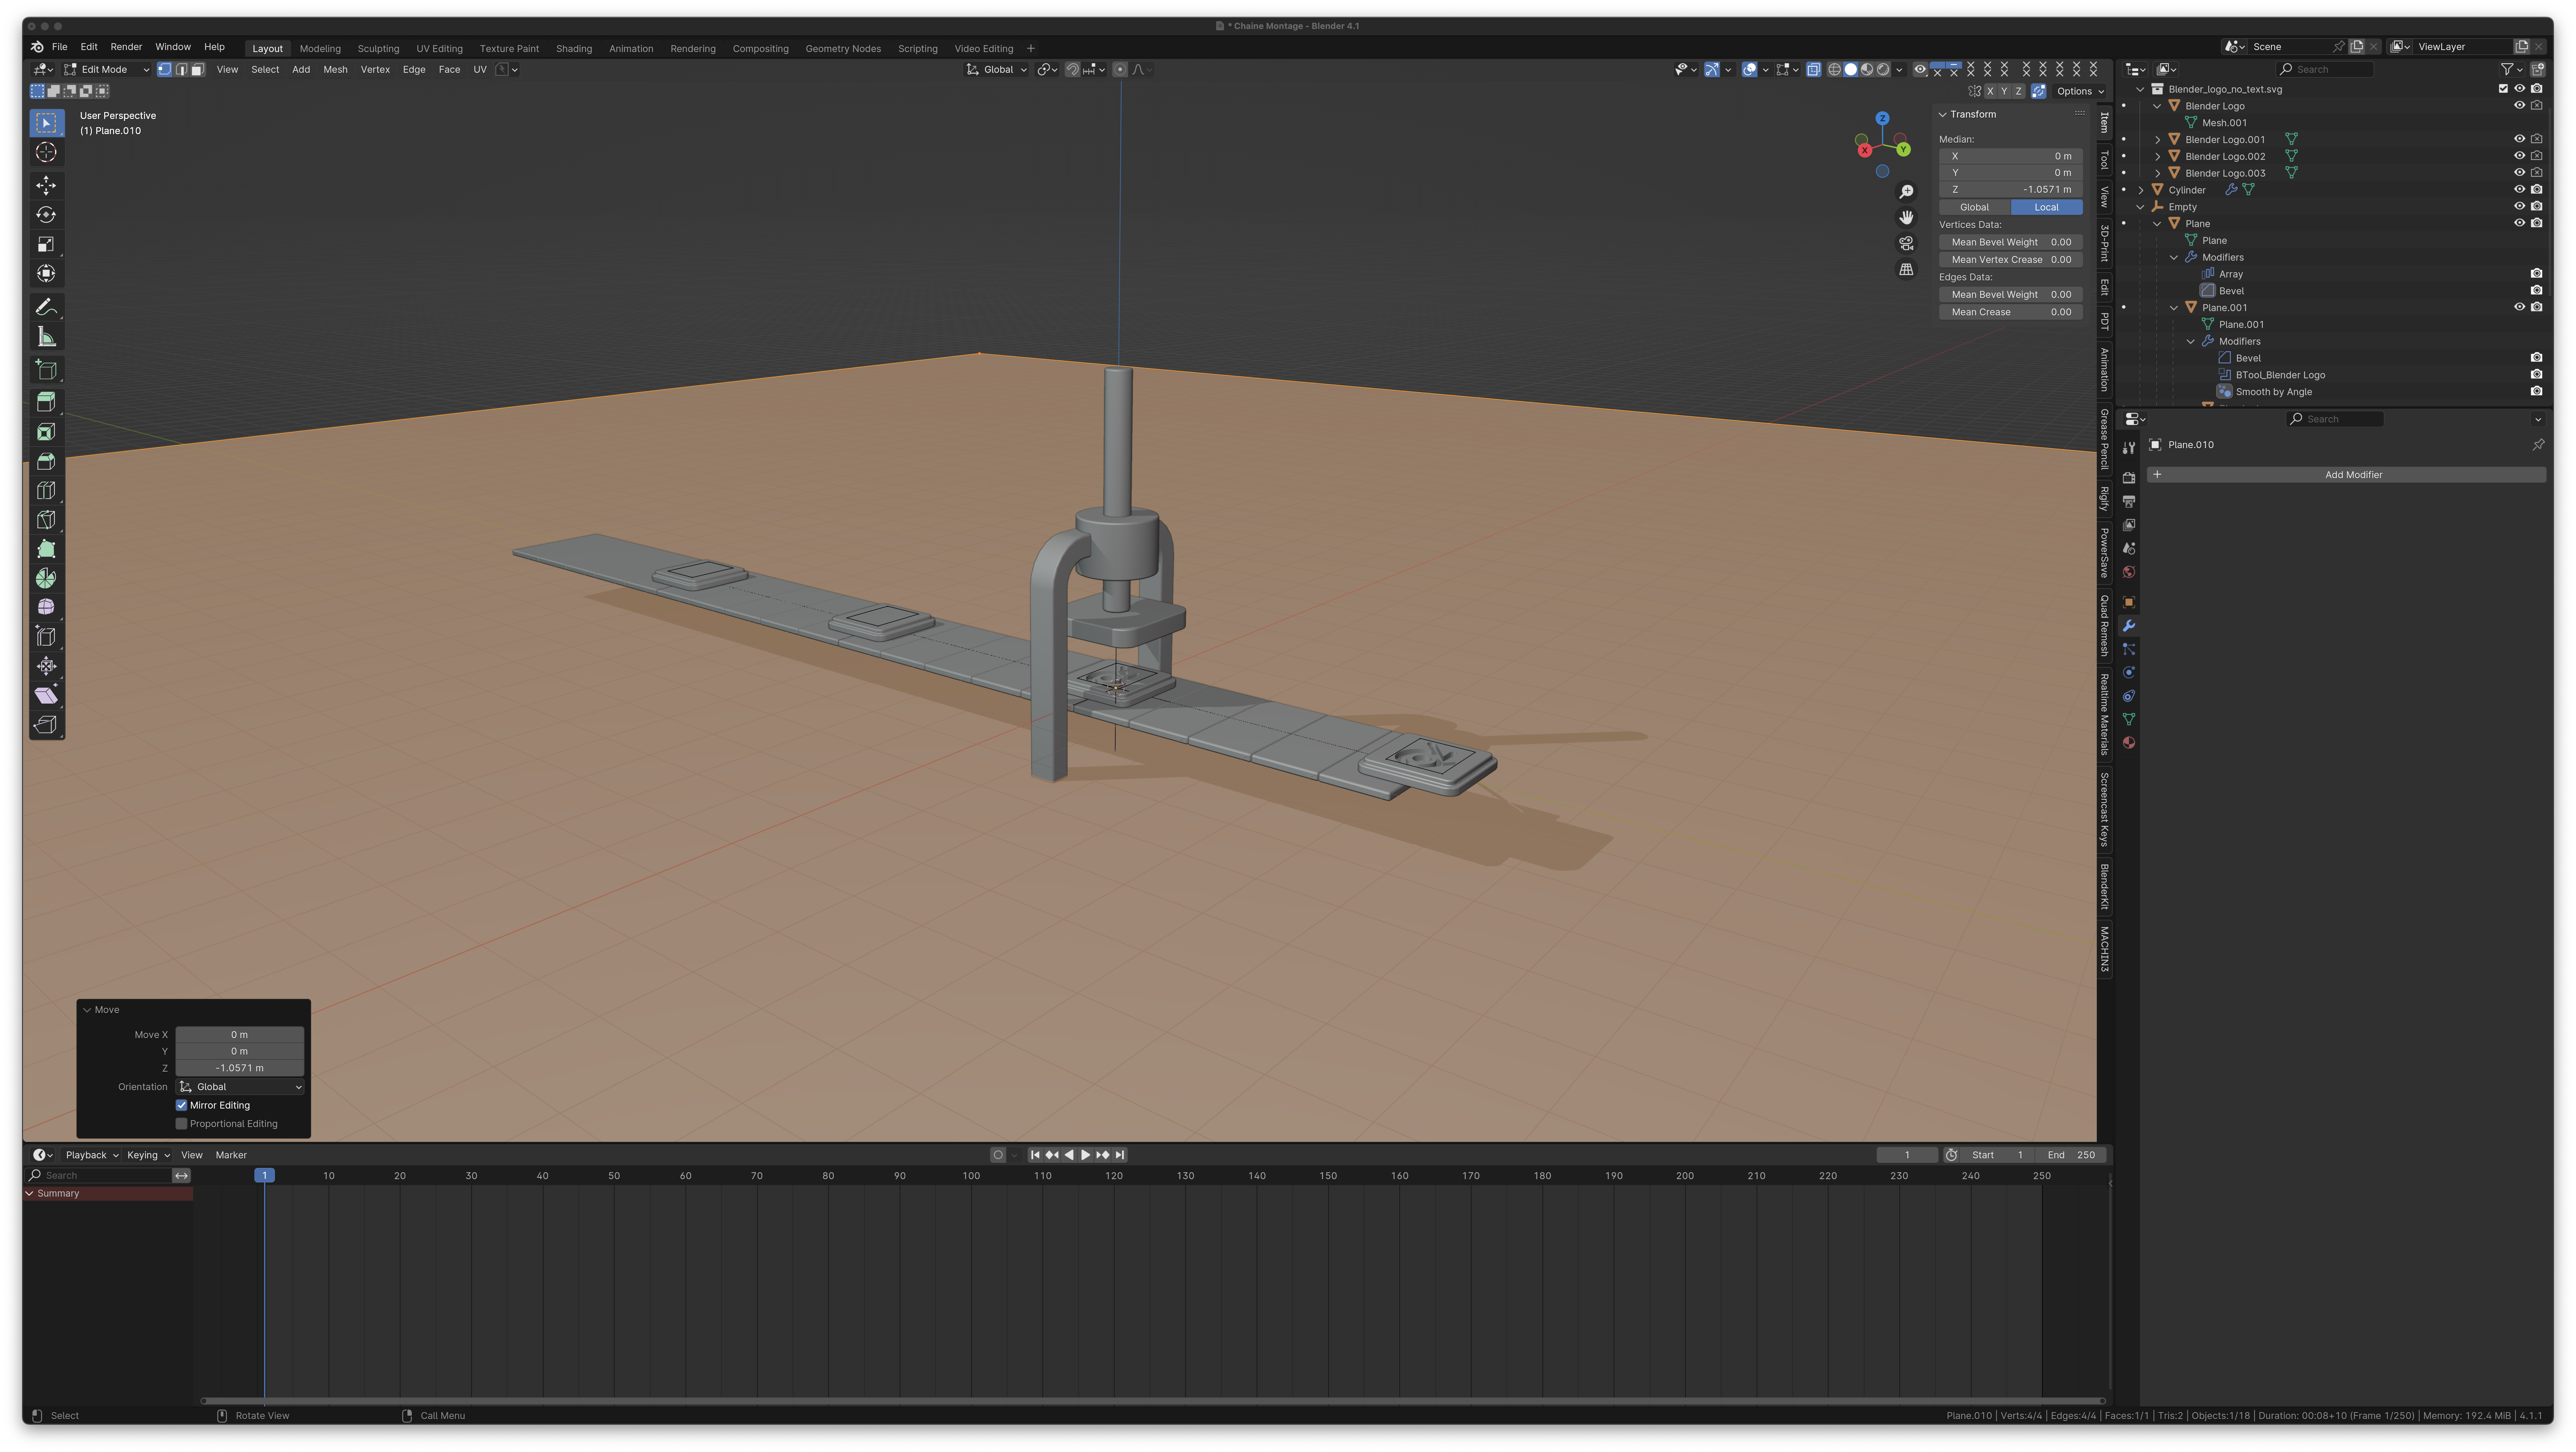Choose the Add Cube tool
Viewport: 2576px width, 1452px height.
click(46, 370)
